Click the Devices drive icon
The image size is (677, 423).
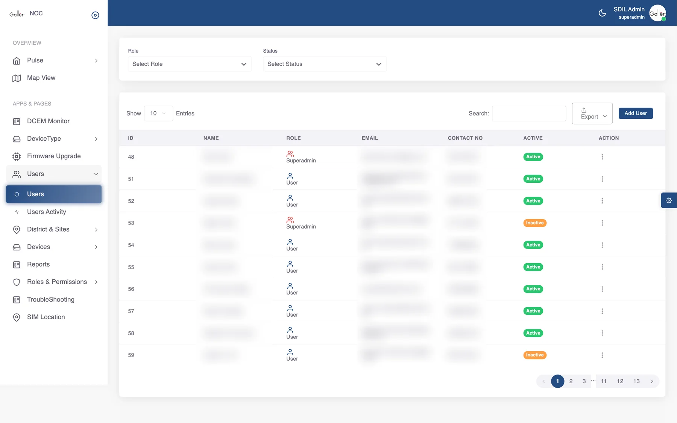point(17,247)
